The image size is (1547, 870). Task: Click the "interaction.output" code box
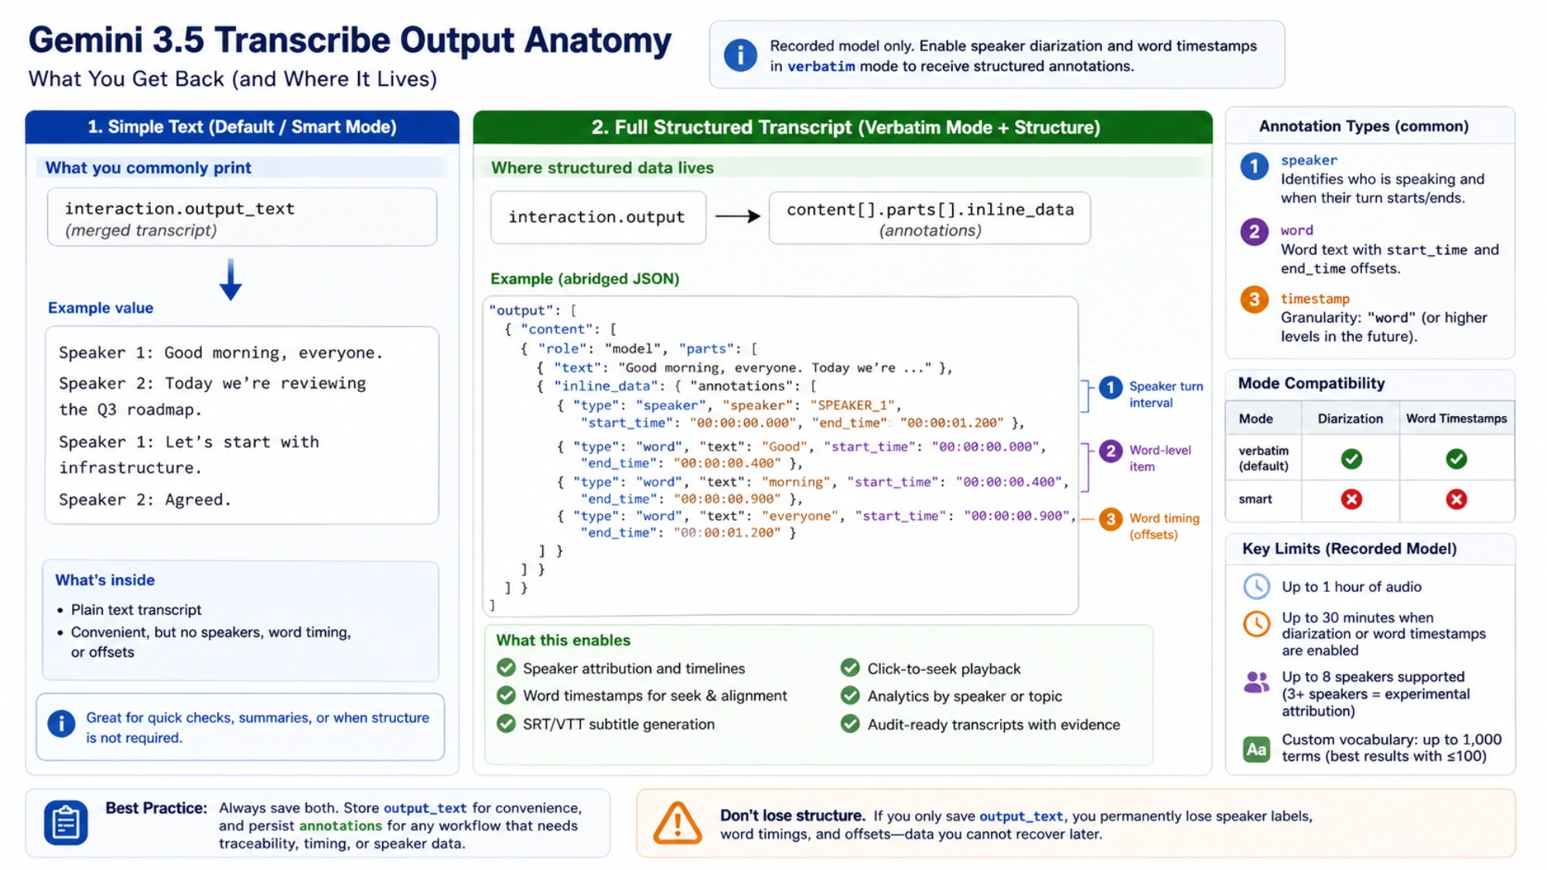click(598, 217)
